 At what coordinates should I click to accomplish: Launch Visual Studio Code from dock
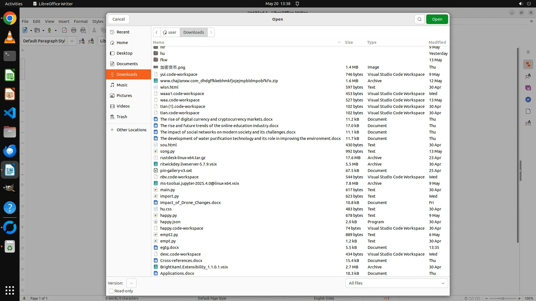(x=10, y=113)
